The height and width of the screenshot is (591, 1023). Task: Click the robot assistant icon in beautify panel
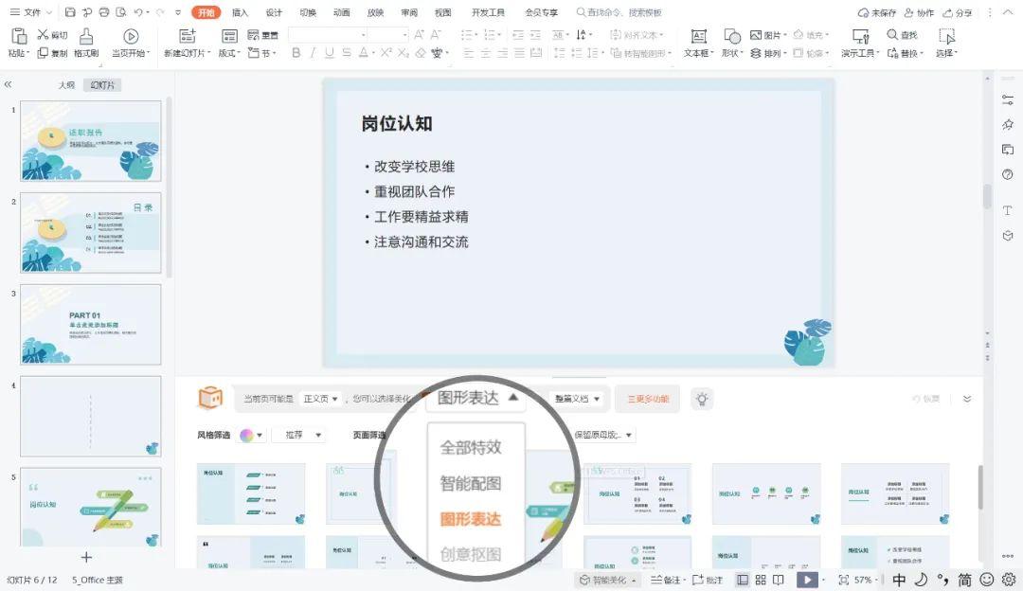[210, 397]
